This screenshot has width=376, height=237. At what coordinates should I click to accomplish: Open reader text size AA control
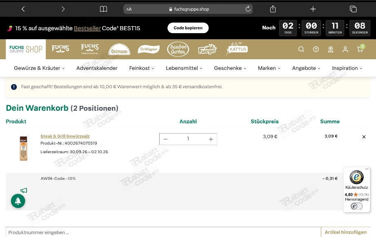click(x=129, y=9)
